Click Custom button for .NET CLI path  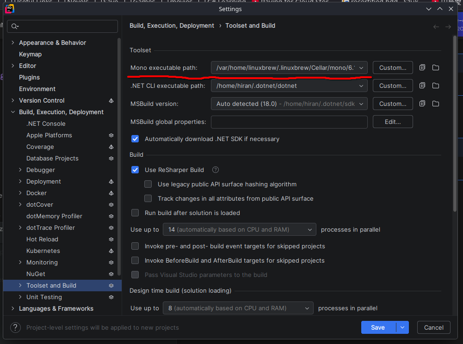(393, 86)
